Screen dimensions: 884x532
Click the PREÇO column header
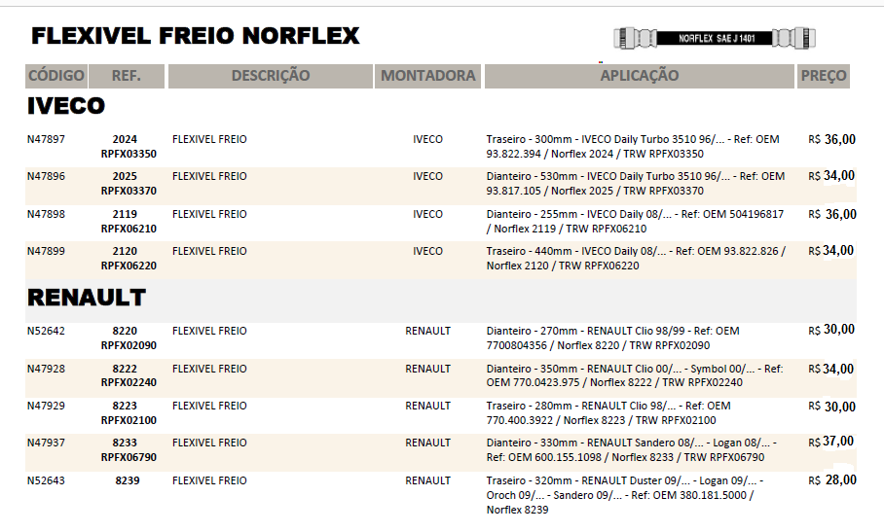click(x=823, y=76)
